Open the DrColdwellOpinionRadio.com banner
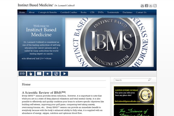The width and height of the screenshot is (174, 116). coord(134,95)
